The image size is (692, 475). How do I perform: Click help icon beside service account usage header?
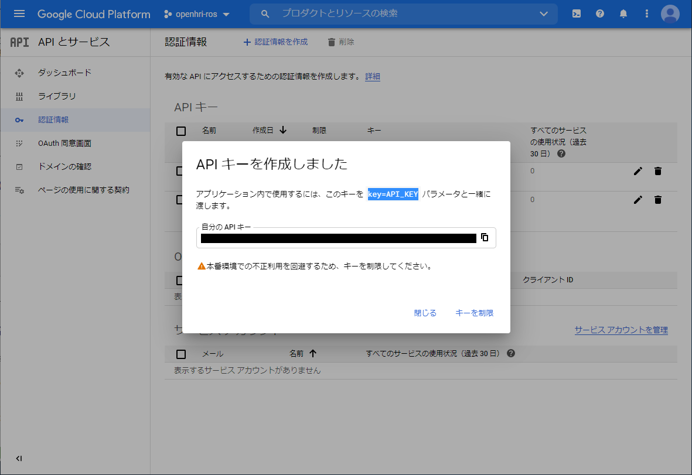[510, 353]
